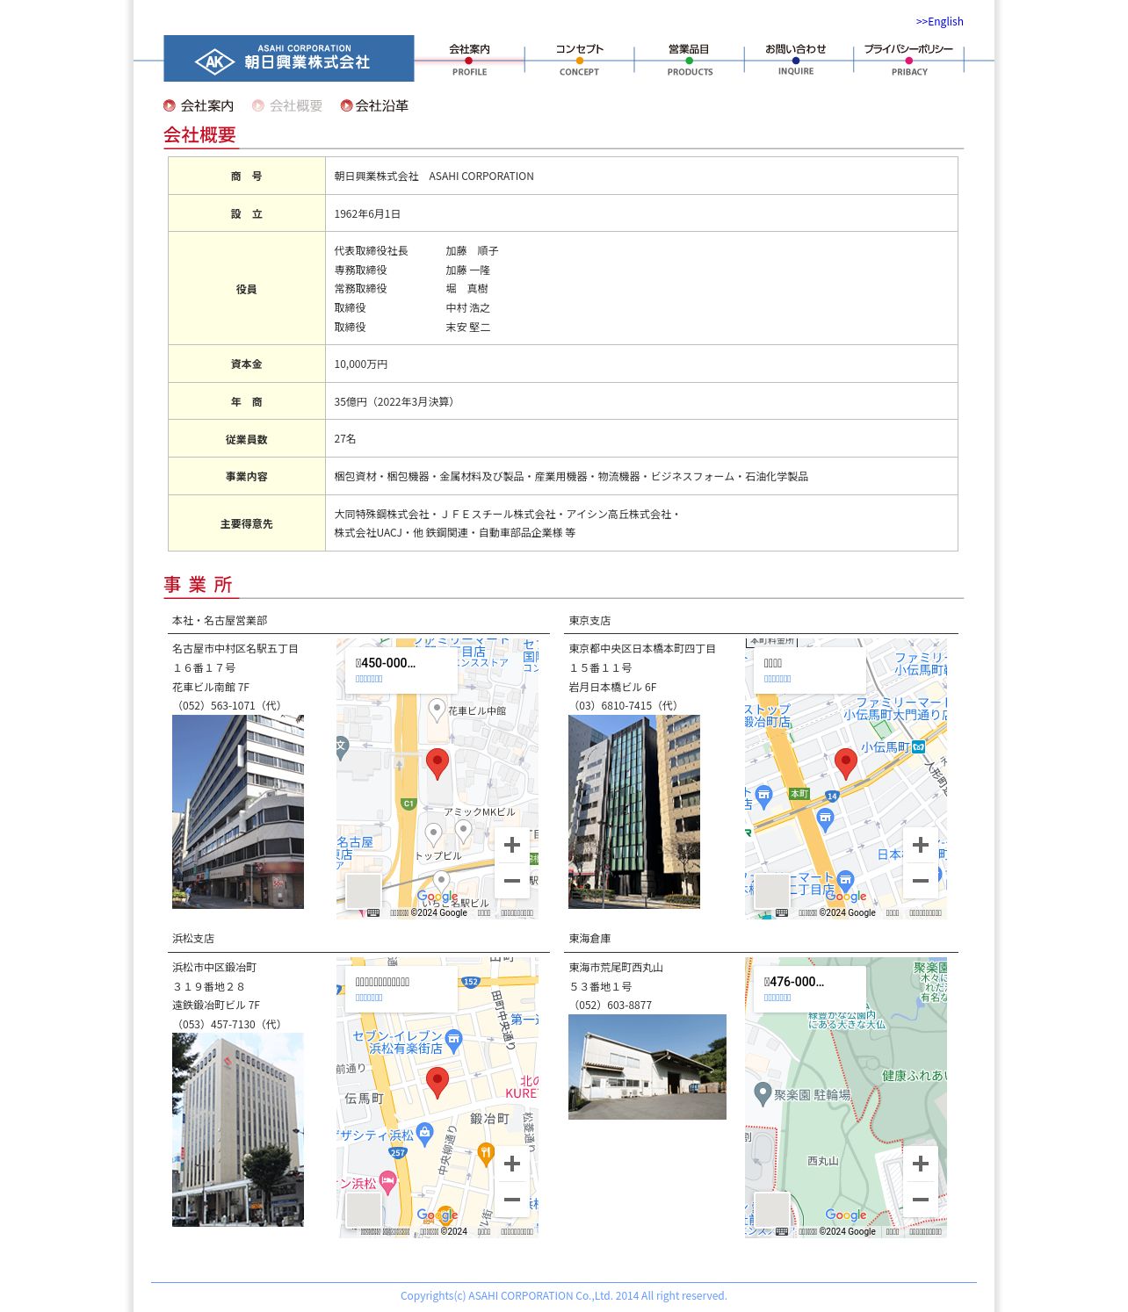Go to 会社沿革 sub-navigation link

coord(374,105)
